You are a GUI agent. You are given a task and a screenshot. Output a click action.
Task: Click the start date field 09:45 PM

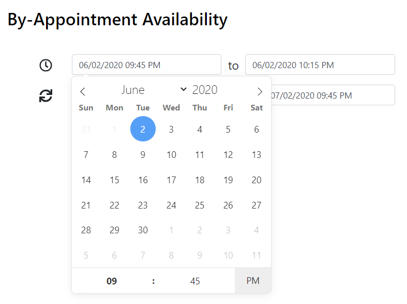pos(146,65)
